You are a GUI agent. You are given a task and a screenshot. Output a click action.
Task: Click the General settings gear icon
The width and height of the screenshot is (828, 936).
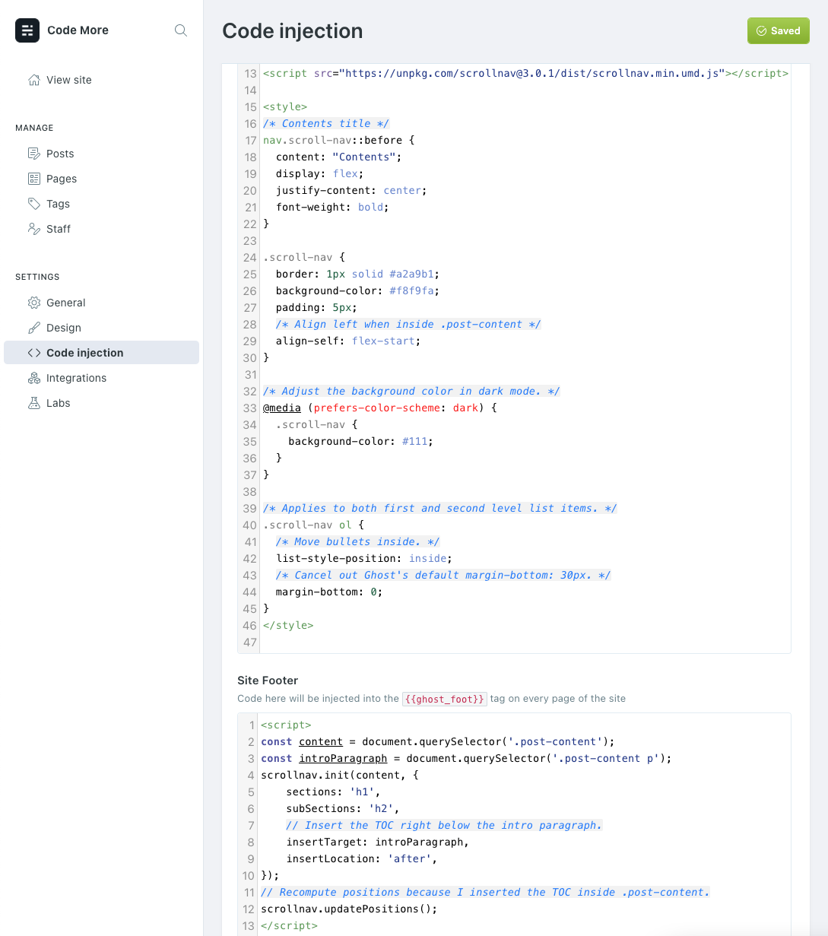(x=33, y=303)
